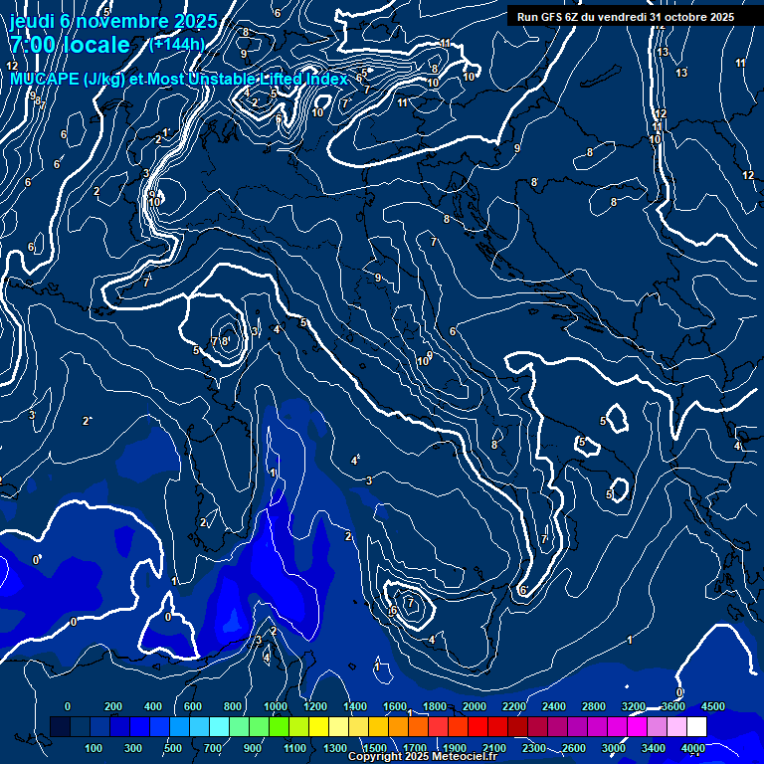Click the '2600' legend label

tap(573, 748)
